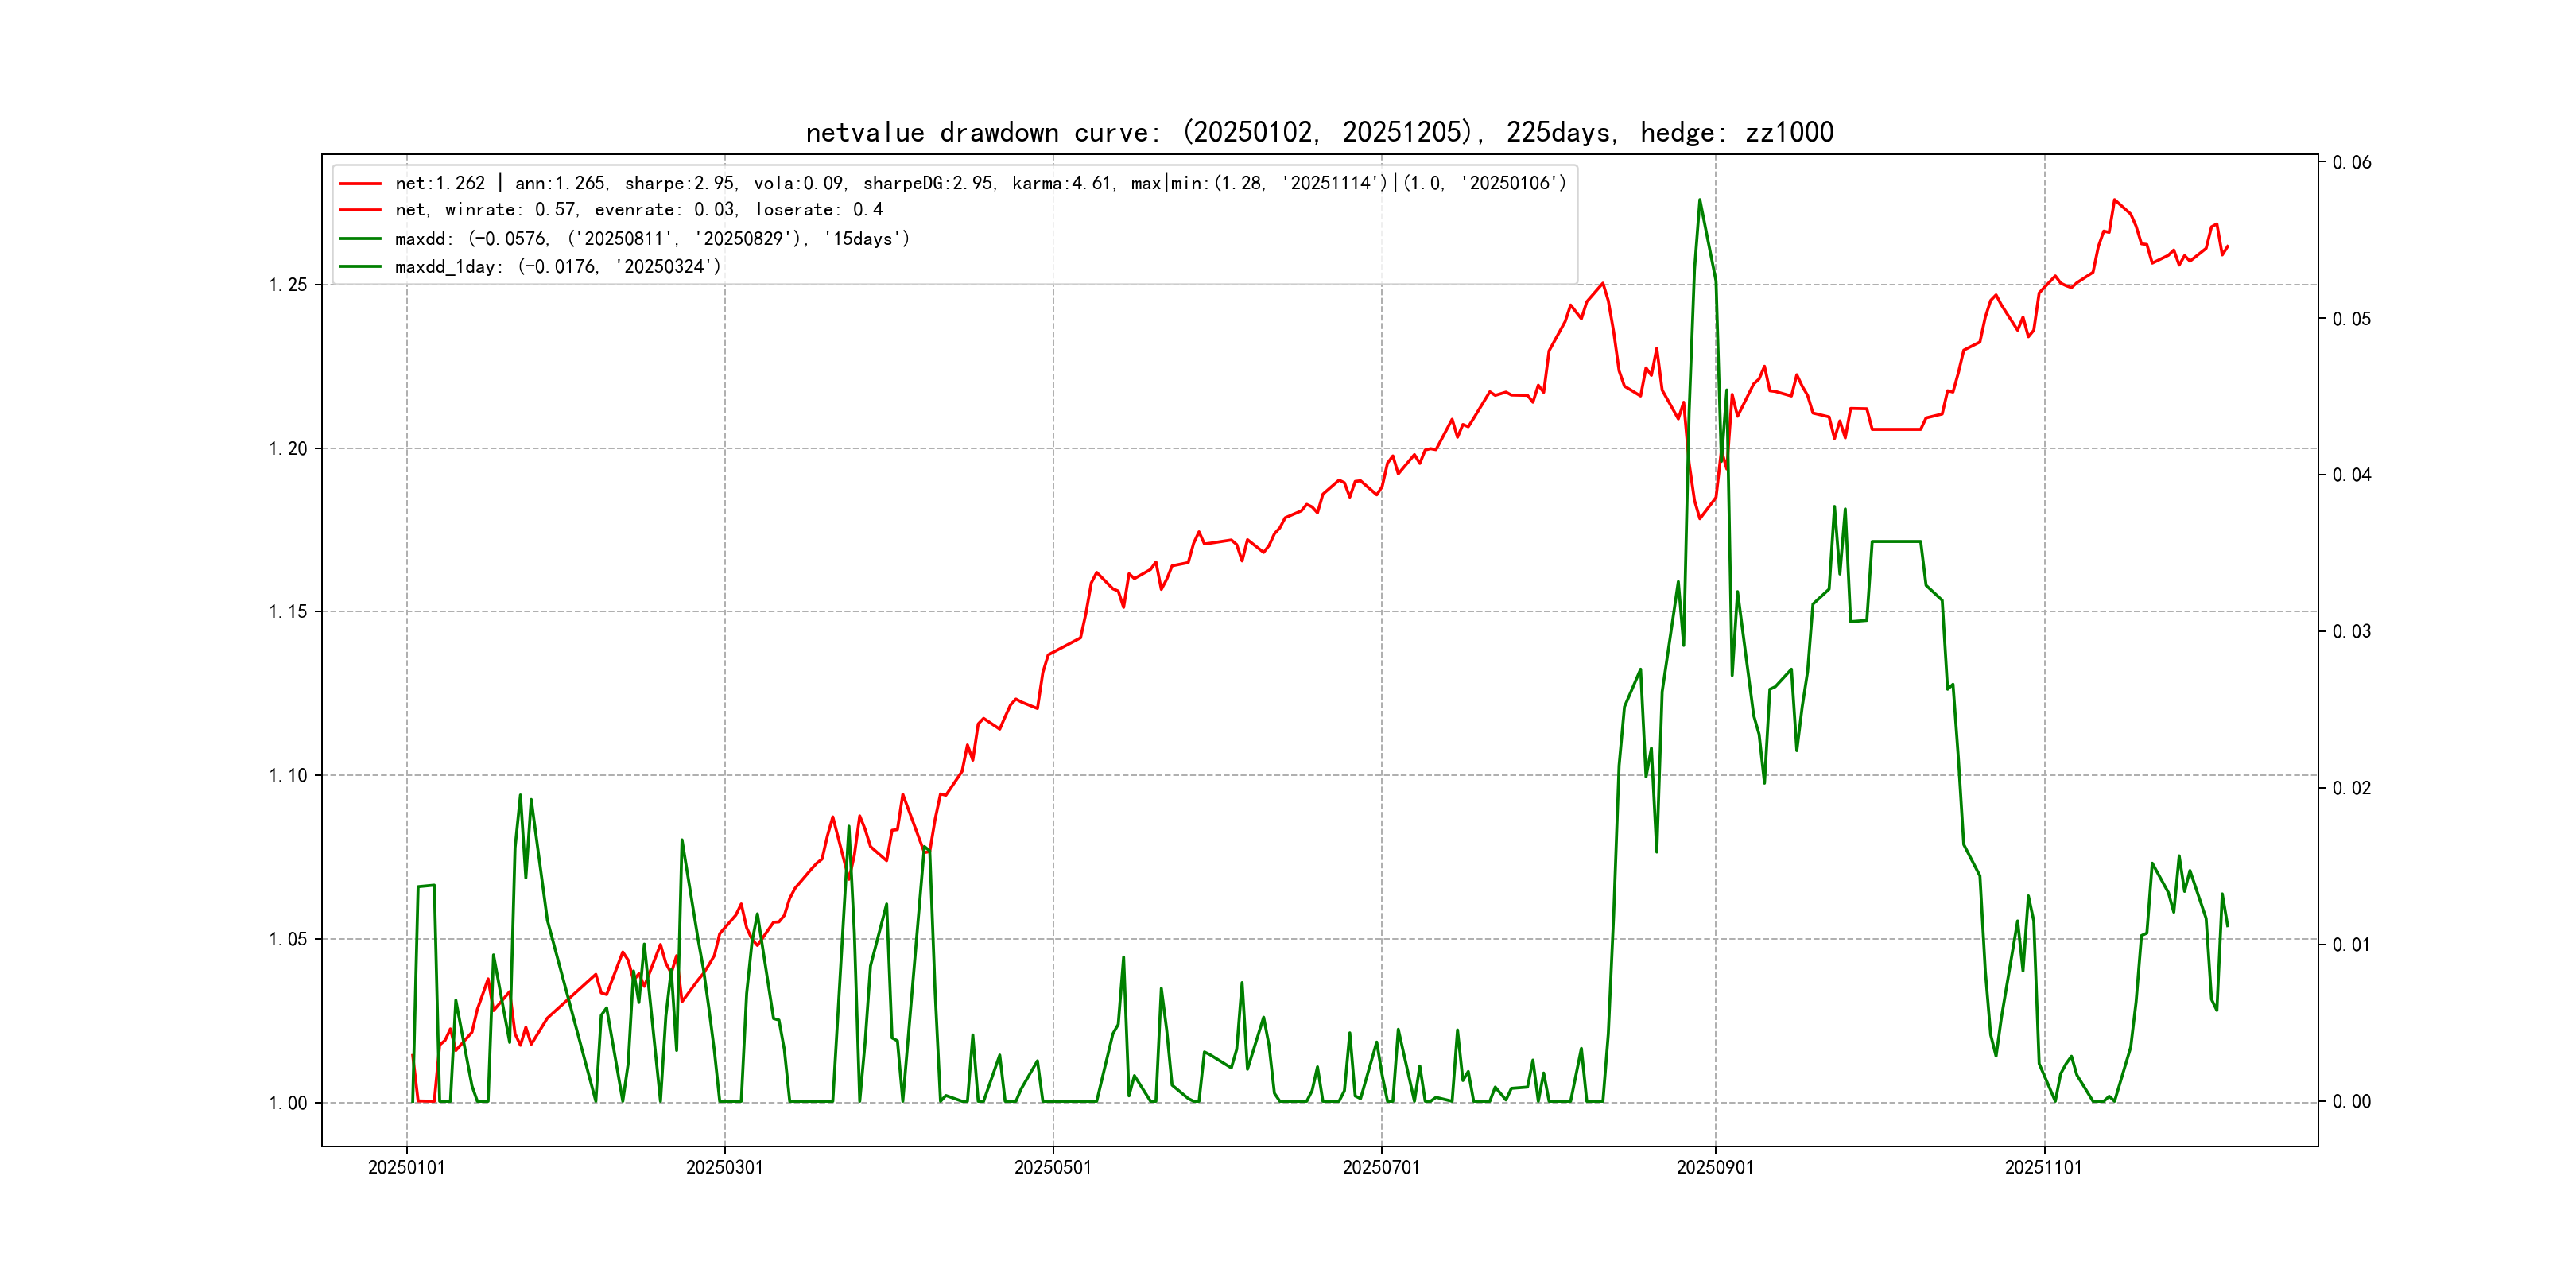Click the 20250501 x-axis date label
2576x1288 pixels.
(1052, 1167)
